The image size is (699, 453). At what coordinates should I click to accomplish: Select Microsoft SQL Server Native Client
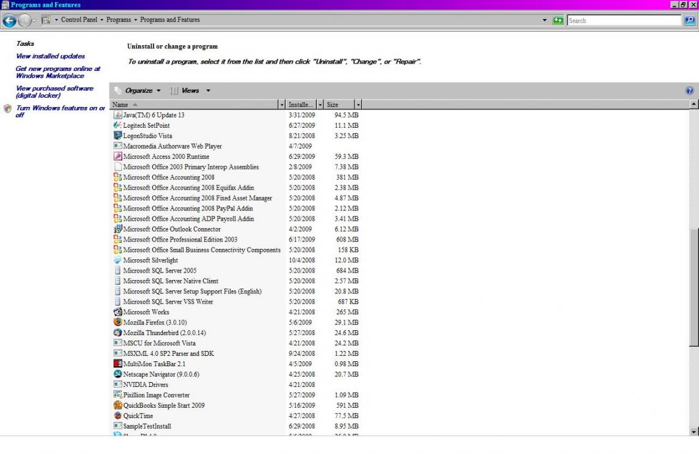click(x=236, y=281)
